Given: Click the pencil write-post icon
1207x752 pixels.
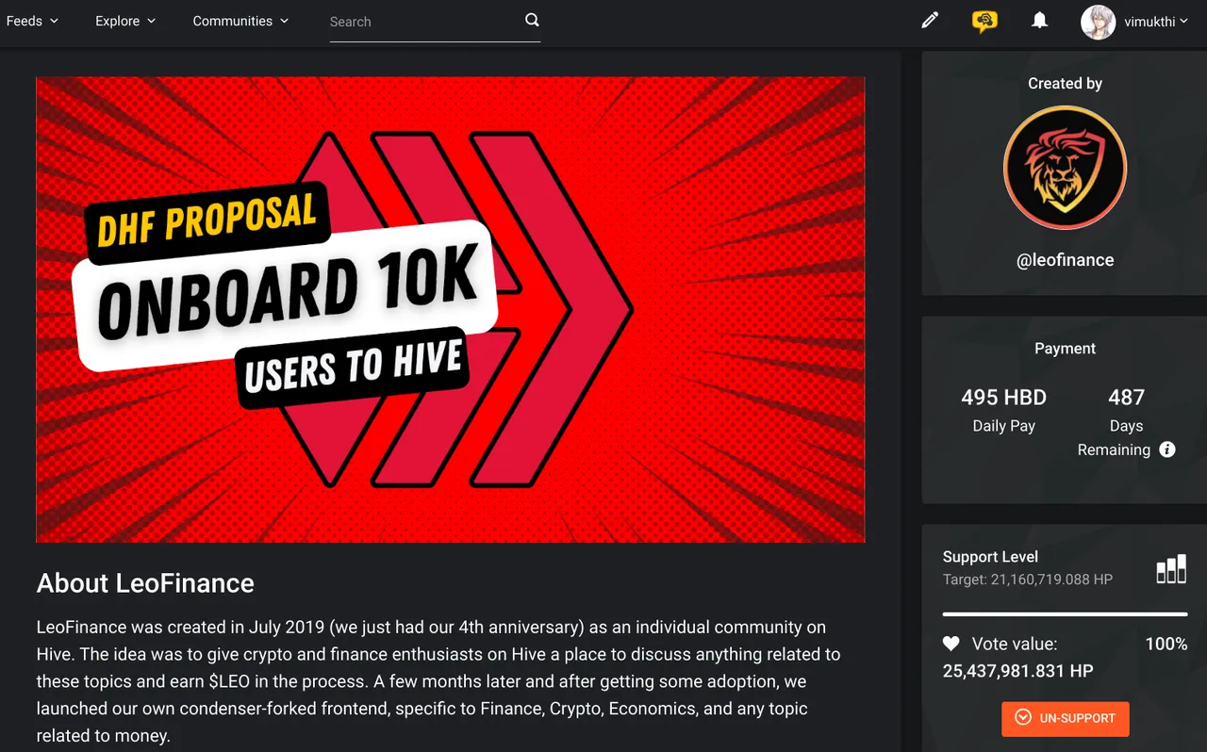Looking at the screenshot, I should 930,20.
